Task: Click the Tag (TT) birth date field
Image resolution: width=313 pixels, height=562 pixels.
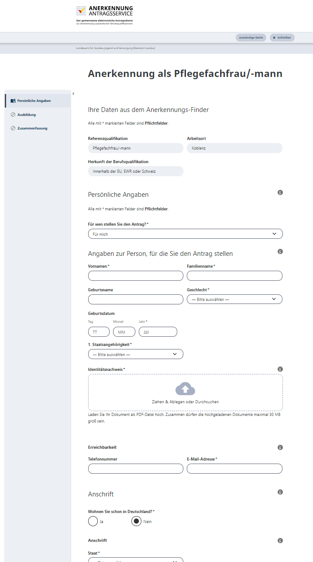Action: coord(99,332)
